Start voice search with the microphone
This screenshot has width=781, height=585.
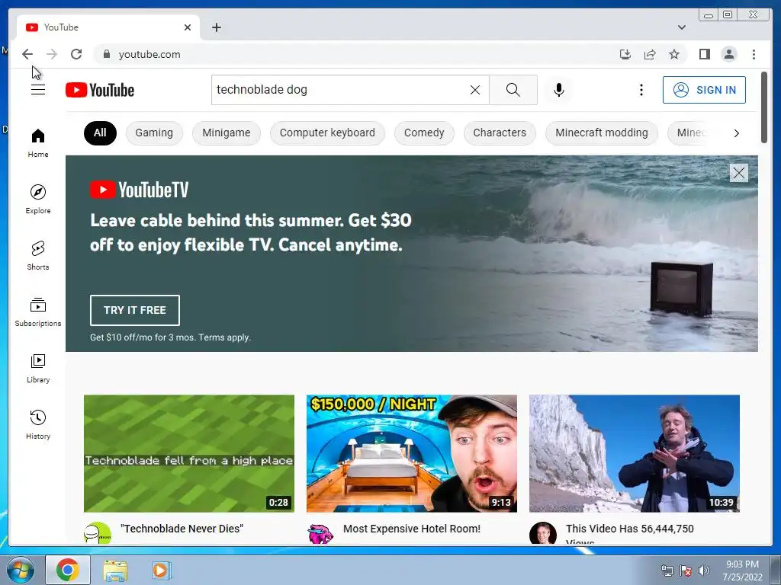559,90
